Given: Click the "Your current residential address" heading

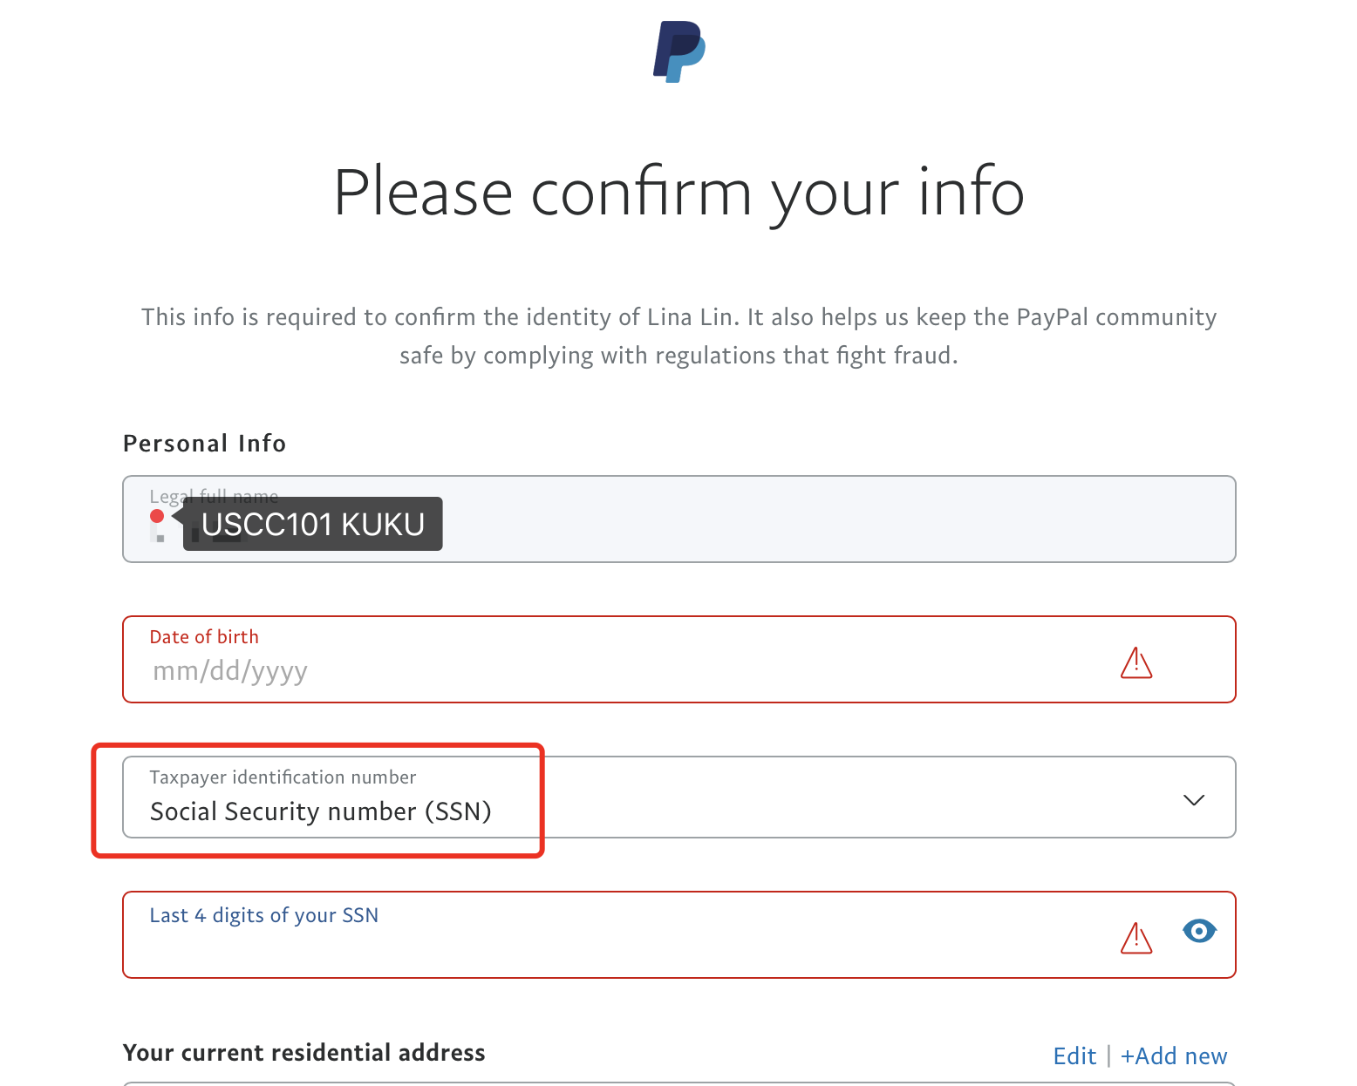Looking at the screenshot, I should pos(303,1053).
